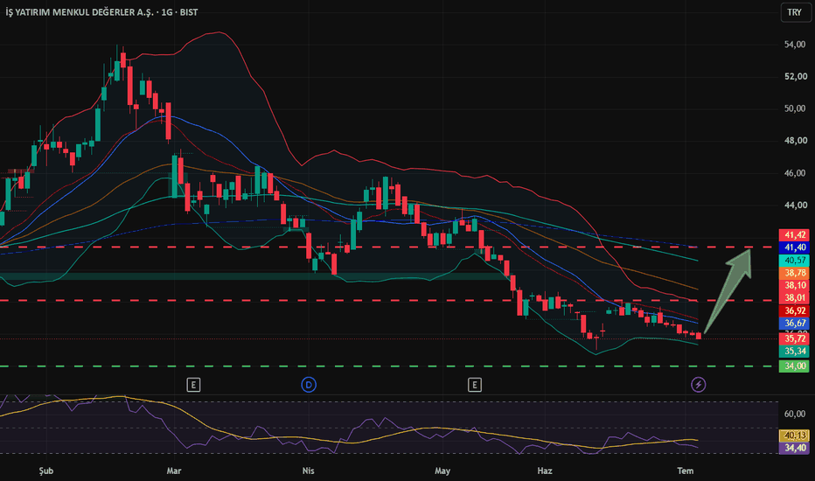Viewport: 815px width, 481px height.
Task: Select the green 34,00 support level label
Action: coord(794,366)
